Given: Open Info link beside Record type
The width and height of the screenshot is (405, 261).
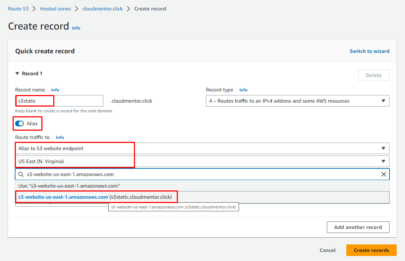Looking at the screenshot, I should [x=243, y=90].
